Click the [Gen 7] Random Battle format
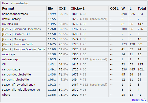The width and height of the screenshot is (148, 103). 18,44
